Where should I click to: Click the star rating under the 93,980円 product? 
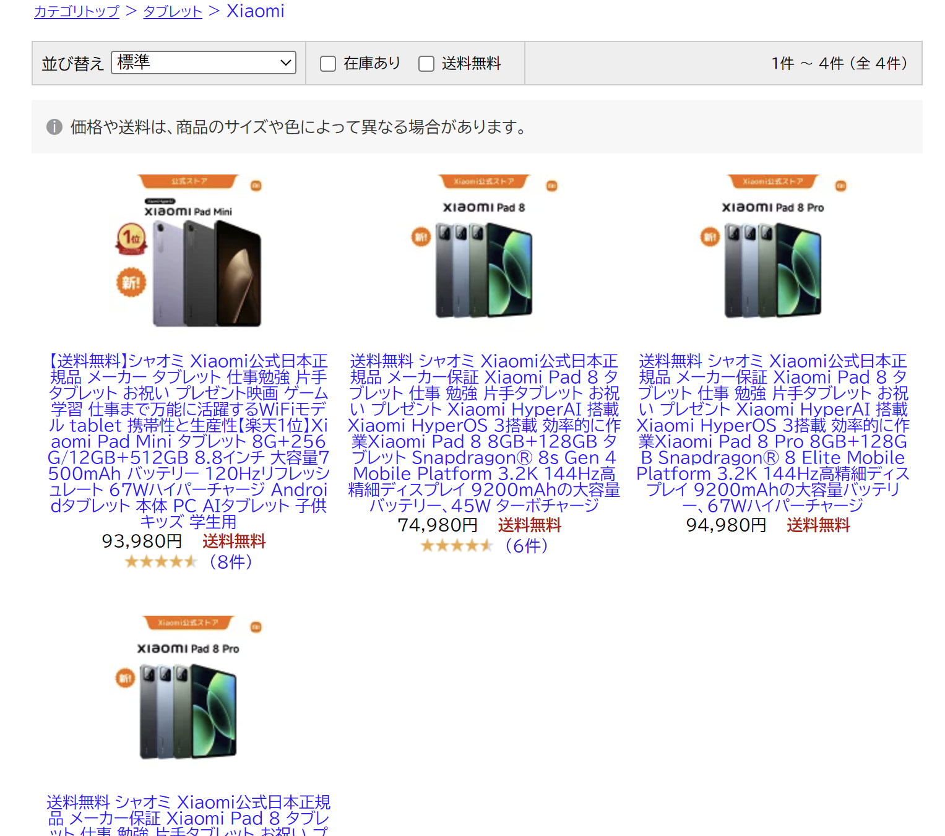click(161, 562)
